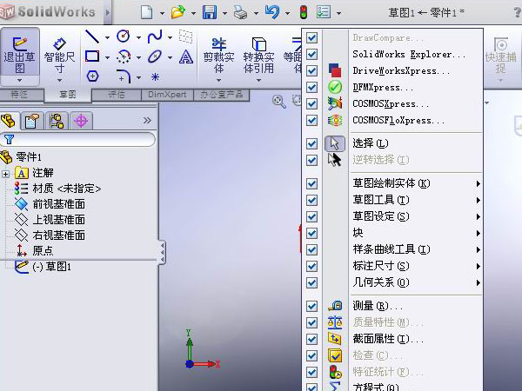Expand the SolidWorks menu flyout arrow
This screenshot has width=522, height=391.
[x=108, y=13]
